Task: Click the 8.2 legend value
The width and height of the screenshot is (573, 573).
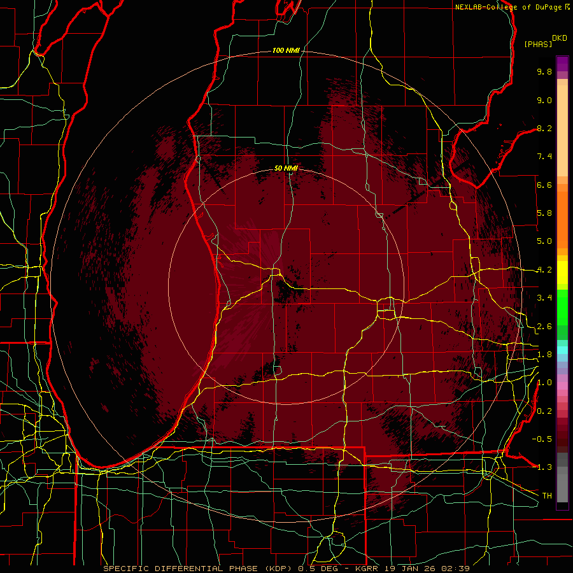Action: tap(544, 128)
